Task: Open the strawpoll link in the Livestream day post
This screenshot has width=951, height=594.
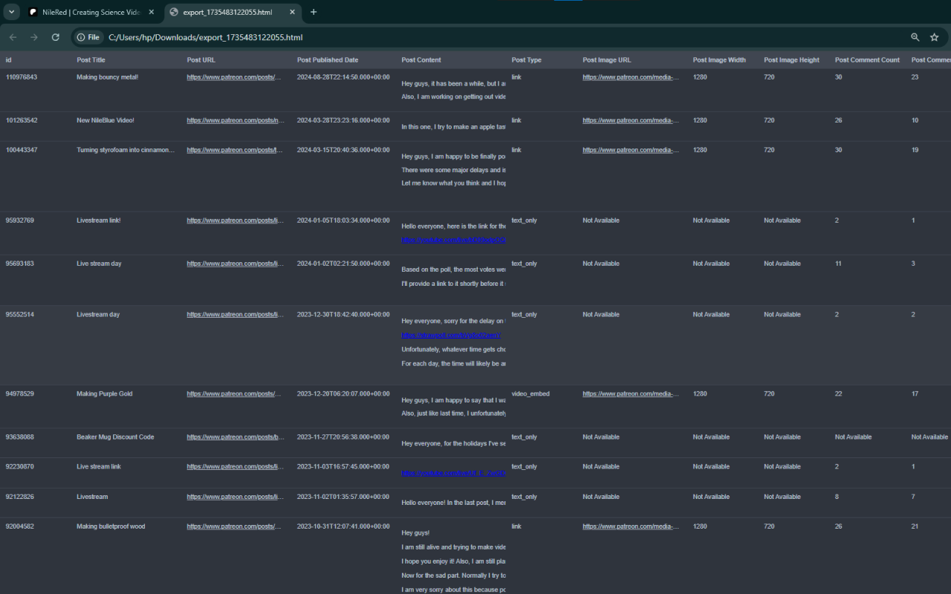Action: click(x=453, y=335)
